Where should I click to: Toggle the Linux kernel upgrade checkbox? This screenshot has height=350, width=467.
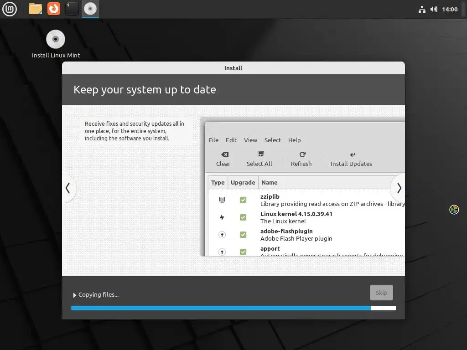coord(243,217)
